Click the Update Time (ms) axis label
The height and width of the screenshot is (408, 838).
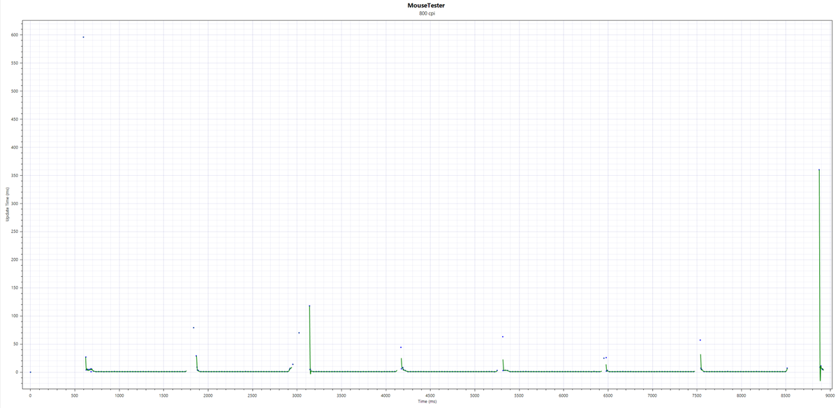click(x=7, y=204)
